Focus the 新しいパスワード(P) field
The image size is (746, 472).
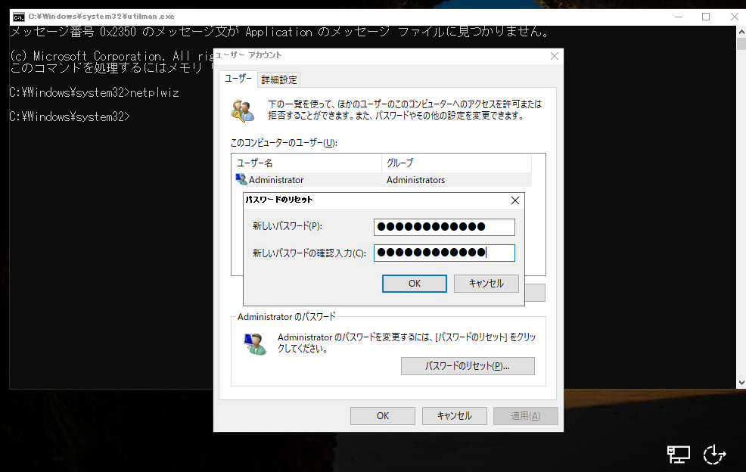[x=444, y=227]
